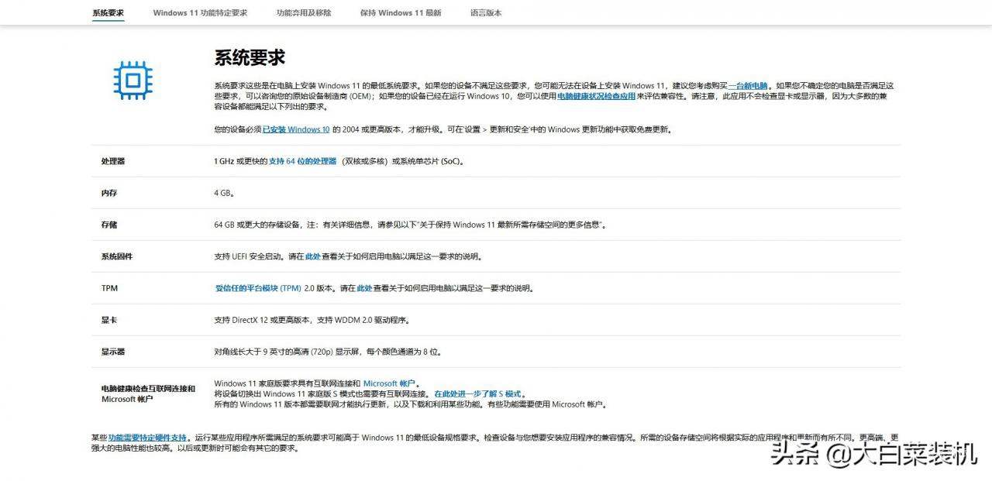Select the 显示器 row label

[x=113, y=352]
